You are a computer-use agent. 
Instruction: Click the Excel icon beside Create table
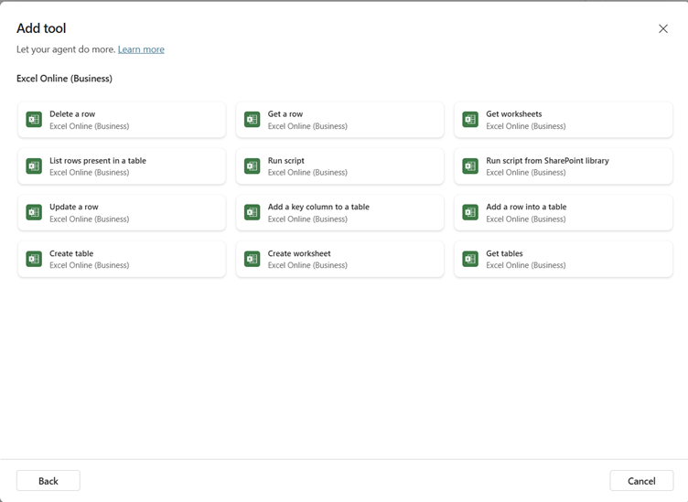click(x=34, y=259)
